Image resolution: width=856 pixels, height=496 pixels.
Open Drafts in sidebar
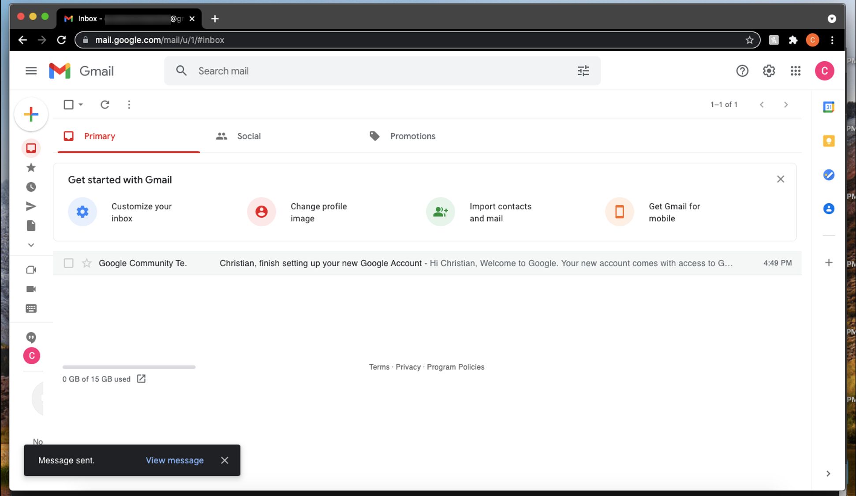[31, 226]
